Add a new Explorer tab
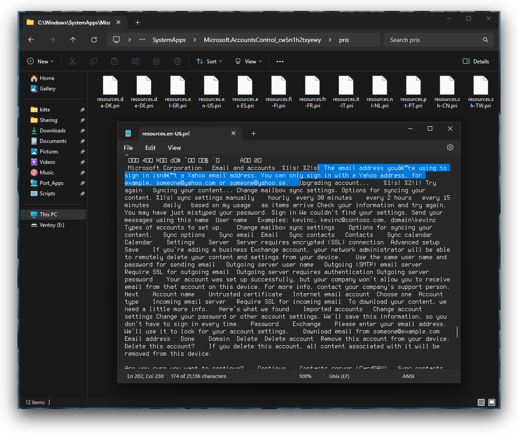Viewport: 518px width, 433px height. [x=138, y=22]
